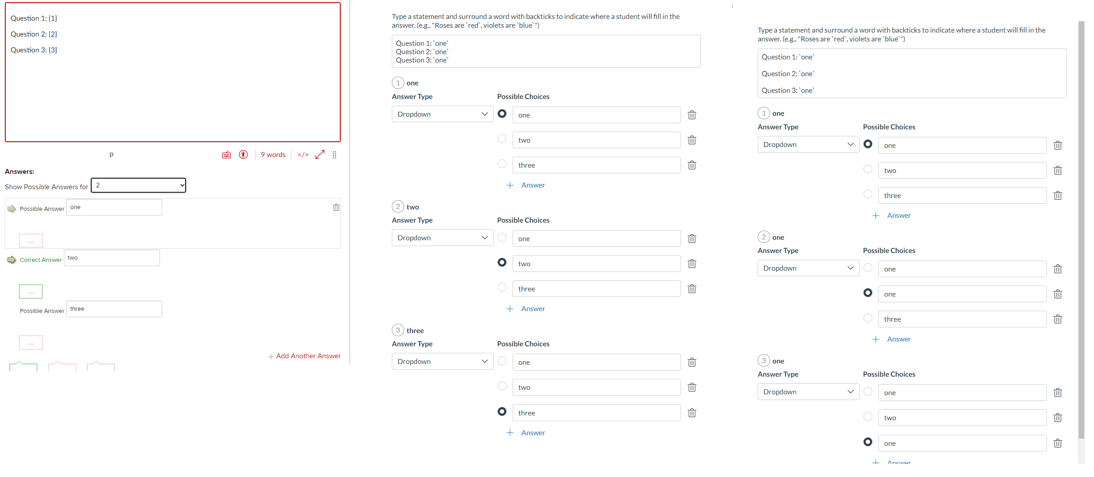1094x477 pixels.
Task: Remove the 'three' choice in question 3
Action: coord(692,412)
